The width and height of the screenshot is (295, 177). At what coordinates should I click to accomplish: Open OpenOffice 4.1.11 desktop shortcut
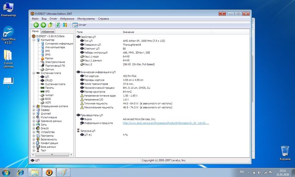8,35
